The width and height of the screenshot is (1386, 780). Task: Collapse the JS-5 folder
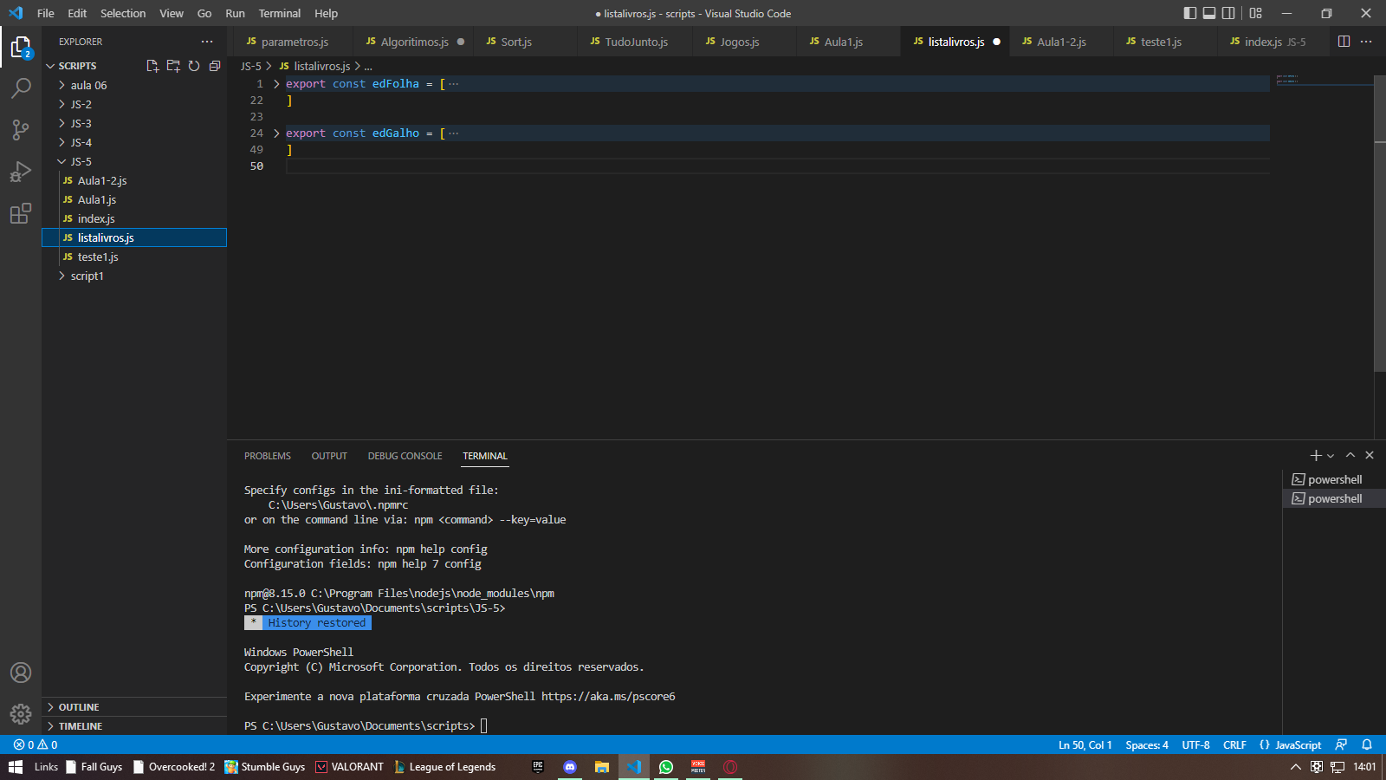pos(134,161)
